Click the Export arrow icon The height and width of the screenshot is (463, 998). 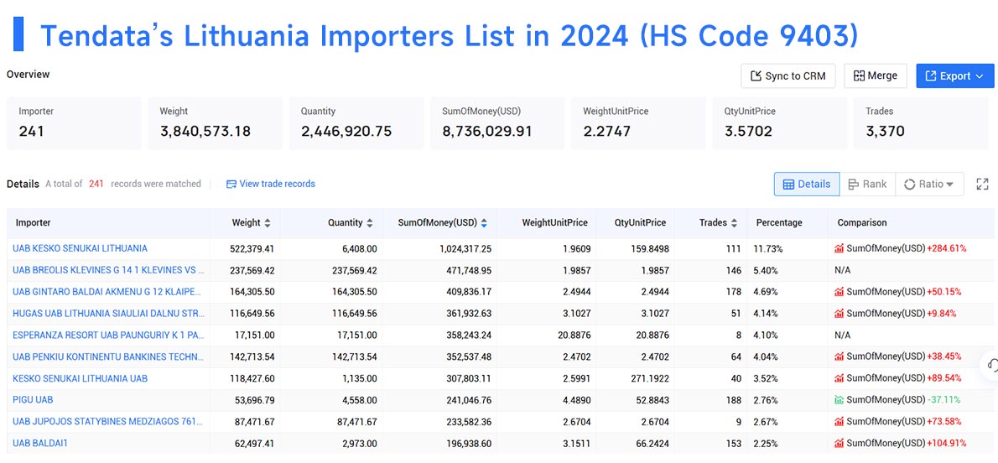pos(931,75)
